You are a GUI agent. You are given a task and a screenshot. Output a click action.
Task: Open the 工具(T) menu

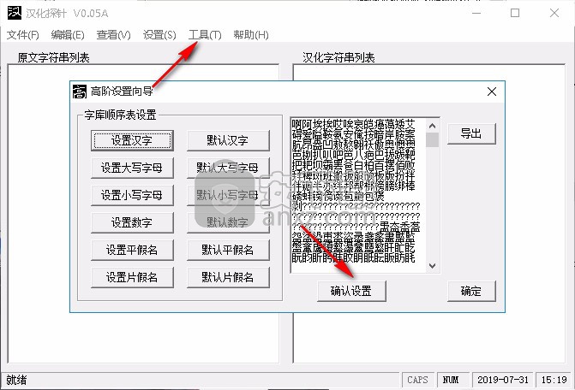205,35
